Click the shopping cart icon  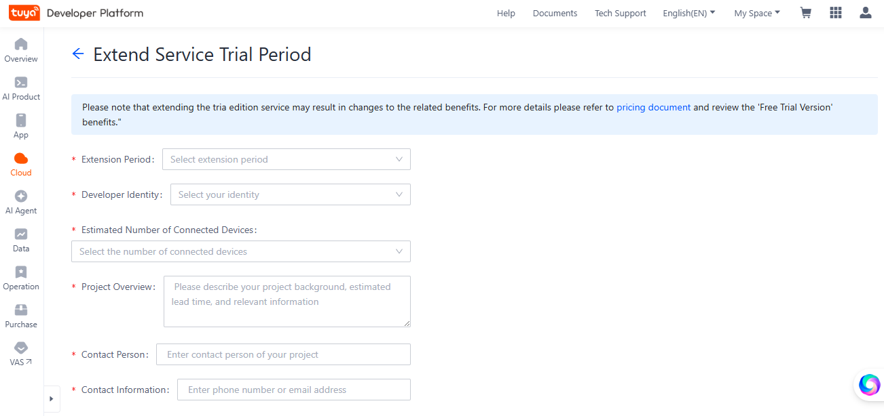(806, 13)
